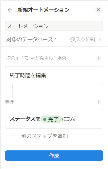Click the ステータス property in action card

click(x=22, y=119)
